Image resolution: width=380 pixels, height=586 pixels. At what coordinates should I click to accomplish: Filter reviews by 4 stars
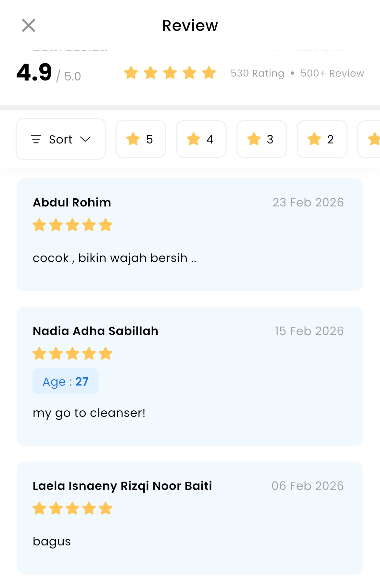[x=201, y=139]
